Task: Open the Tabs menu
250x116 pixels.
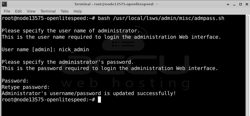Action: coord(65,11)
